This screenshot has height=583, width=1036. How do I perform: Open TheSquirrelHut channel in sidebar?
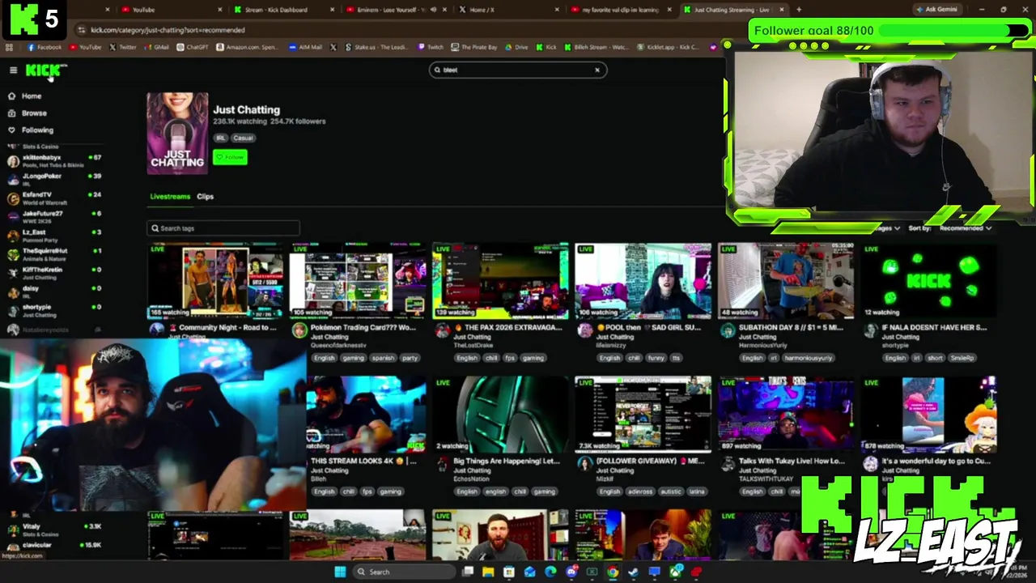[x=53, y=253]
